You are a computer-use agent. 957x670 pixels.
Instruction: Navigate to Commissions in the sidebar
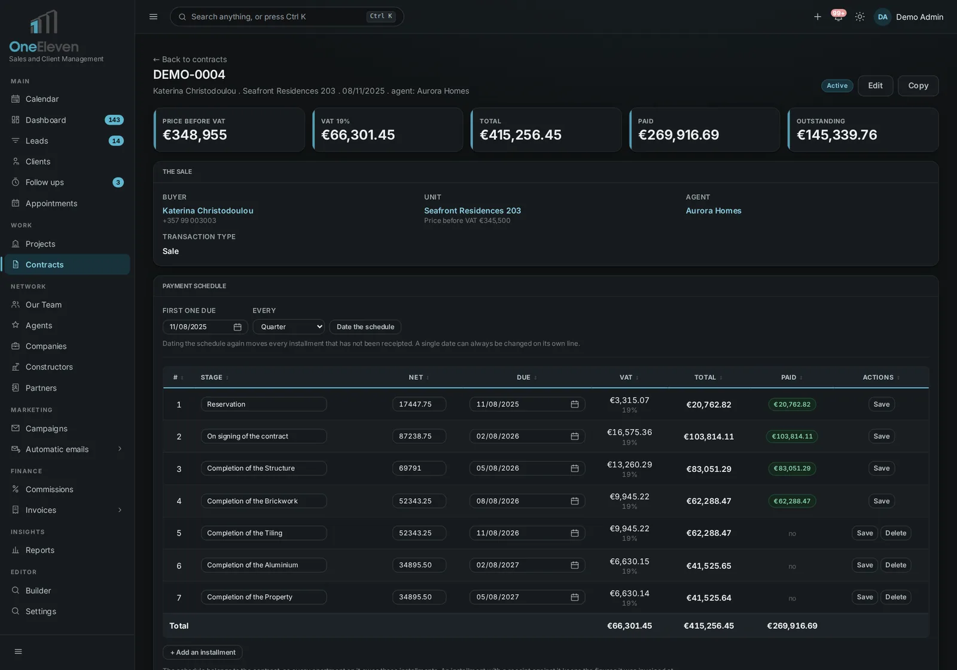tap(67, 489)
